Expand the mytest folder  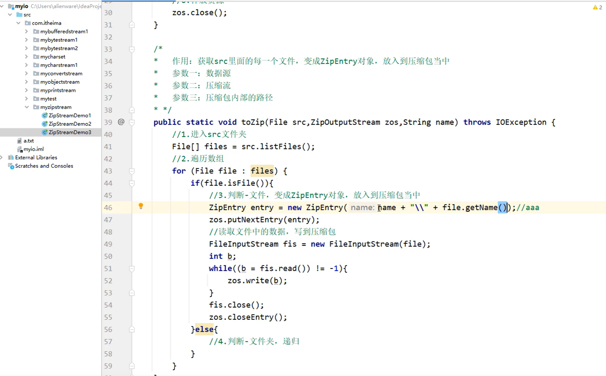[26, 98]
